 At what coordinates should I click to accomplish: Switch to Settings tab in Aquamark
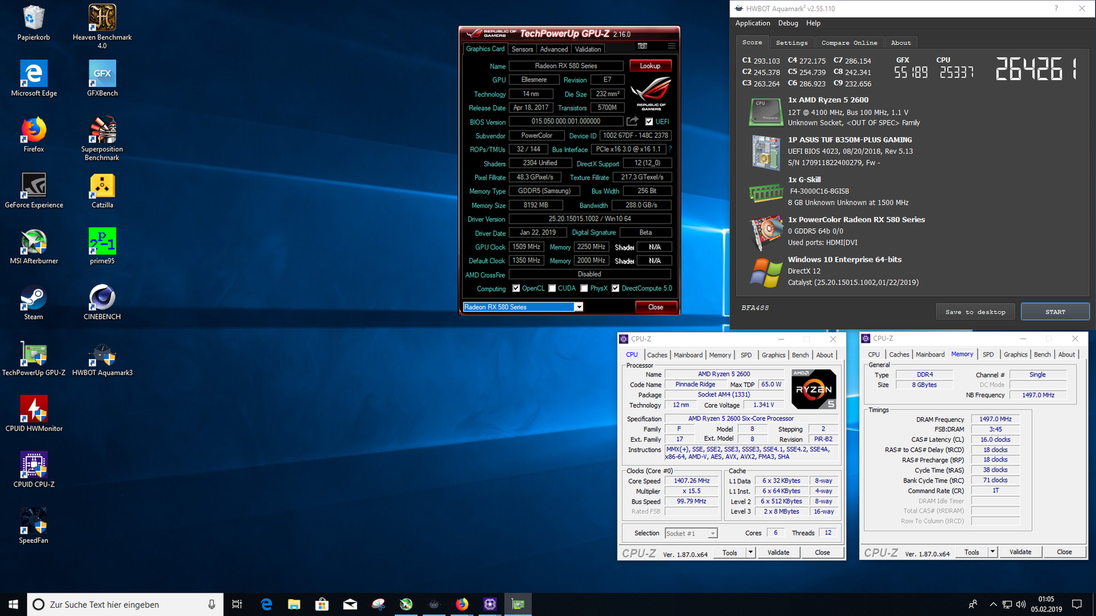(792, 43)
